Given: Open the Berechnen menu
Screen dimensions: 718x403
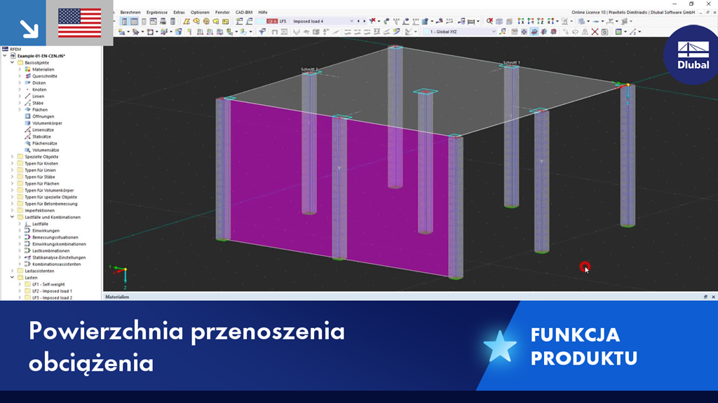Looking at the screenshot, I should 130,13.
